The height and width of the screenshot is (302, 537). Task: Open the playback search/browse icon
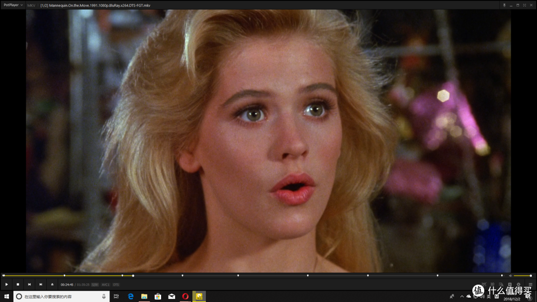click(x=501, y=284)
